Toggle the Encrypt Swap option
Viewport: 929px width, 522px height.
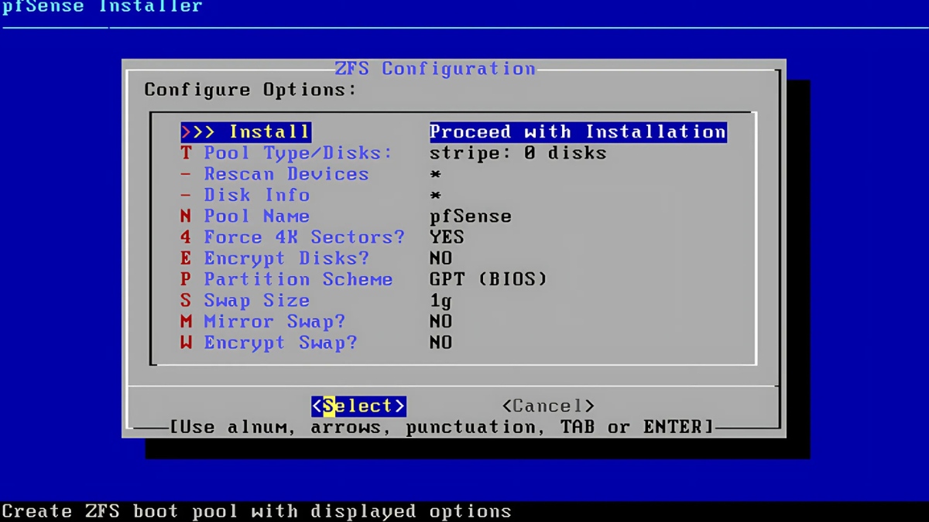pyautogui.click(x=269, y=342)
